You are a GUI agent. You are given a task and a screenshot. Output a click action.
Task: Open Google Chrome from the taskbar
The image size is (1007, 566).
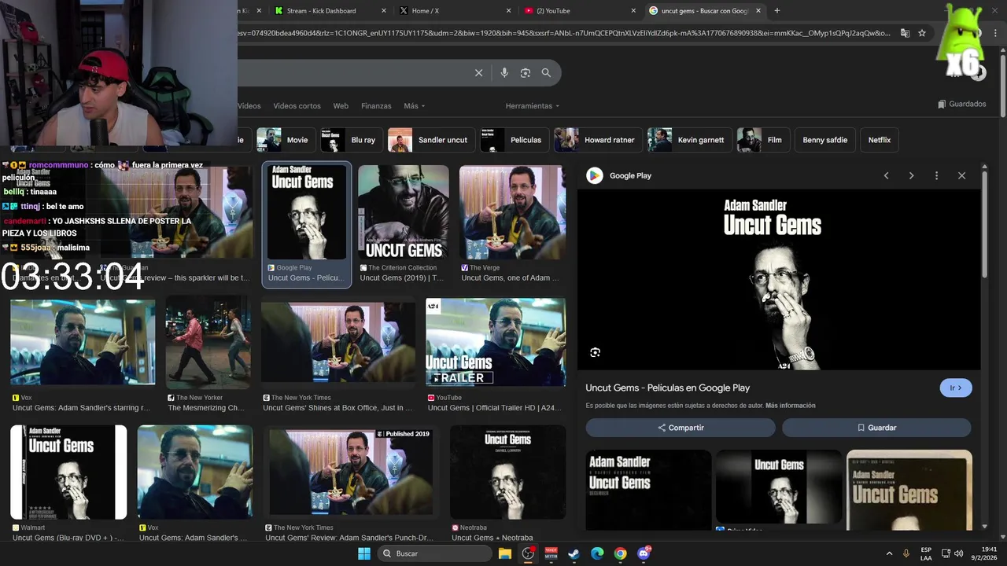pyautogui.click(x=620, y=553)
